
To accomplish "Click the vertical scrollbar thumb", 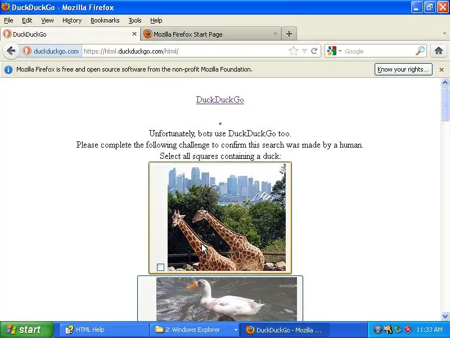I will pos(445,104).
